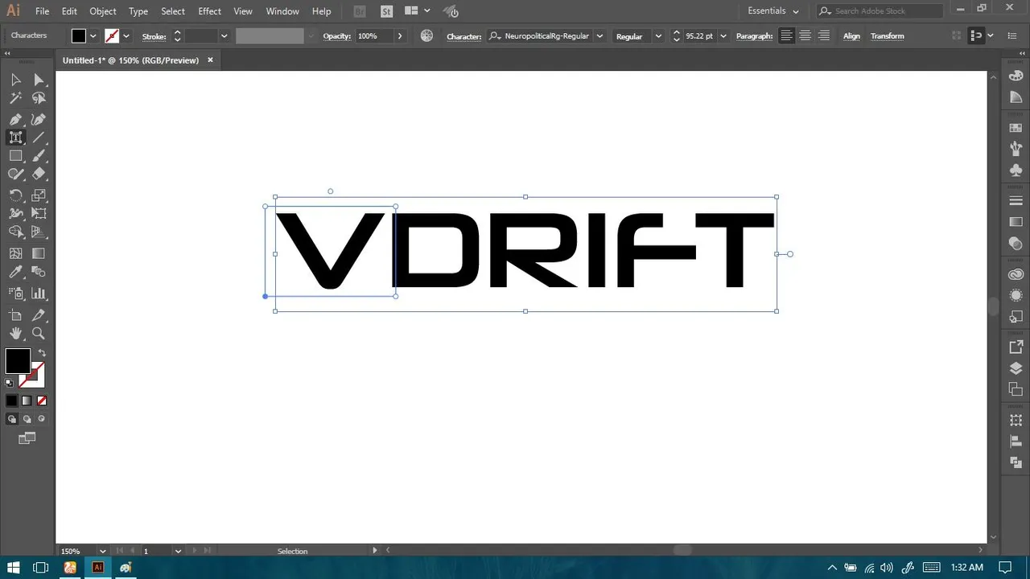The width and height of the screenshot is (1030, 579).
Task: Select the Perspective Grid tool
Action: point(39,232)
